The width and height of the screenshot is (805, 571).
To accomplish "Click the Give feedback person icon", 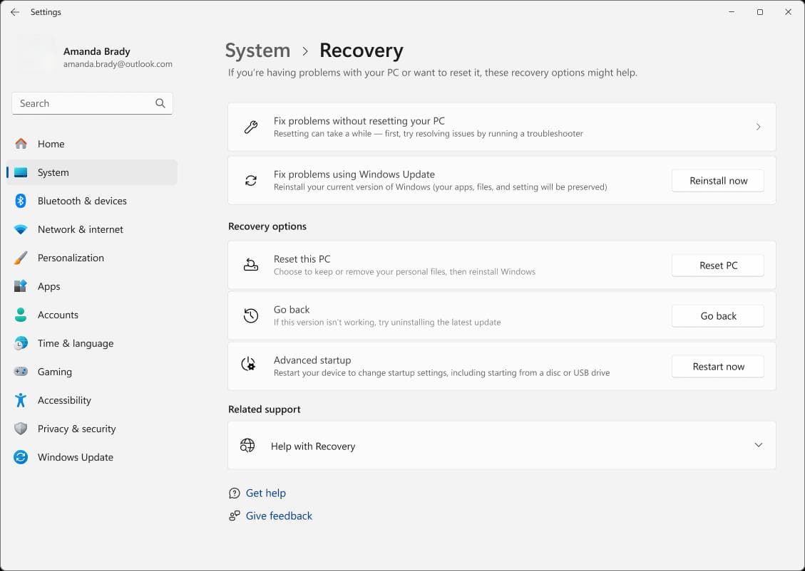I will click(234, 515).
